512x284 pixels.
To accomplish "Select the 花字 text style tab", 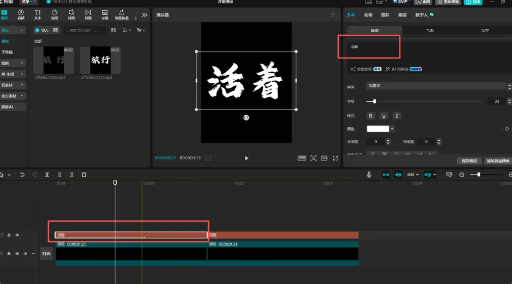I will 485,30.
